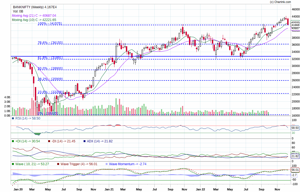Click the 100% - (41575) Fibonacci label
Screen dimensions: 300x192
pos(50,23)
